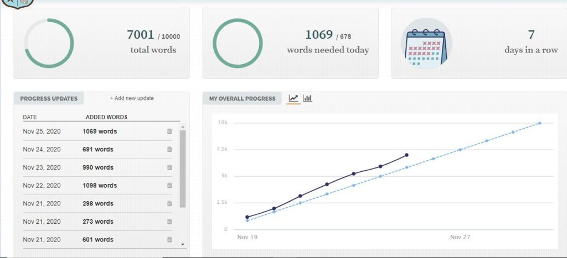567x258 pixels.
Task: Click the days in a row calendar icon
Action: click(426, 44)
